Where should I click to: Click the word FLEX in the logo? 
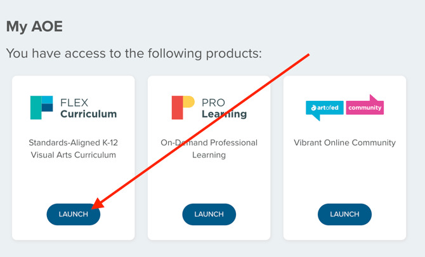(74, 102)
